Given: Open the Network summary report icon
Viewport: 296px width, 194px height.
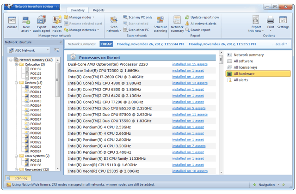Looking at the screenshot, I should 177,22.
